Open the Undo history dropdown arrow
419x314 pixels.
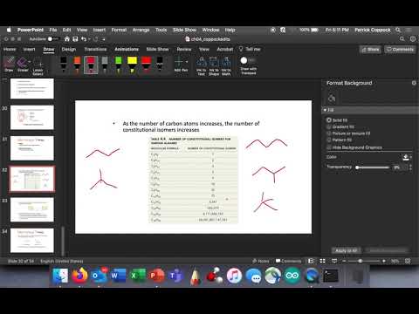89,39
